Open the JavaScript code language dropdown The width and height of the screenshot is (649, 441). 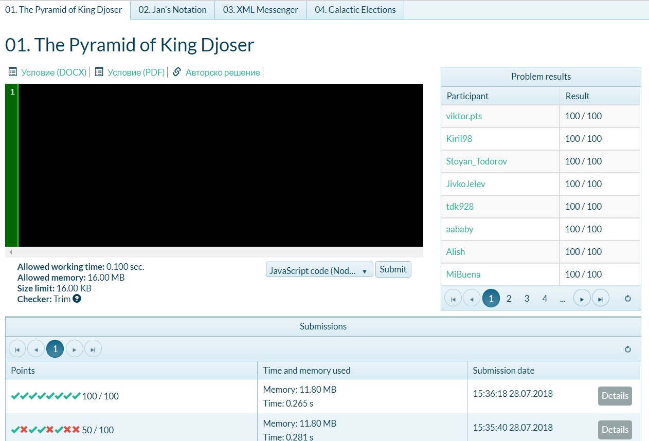(x=319, y=270)
